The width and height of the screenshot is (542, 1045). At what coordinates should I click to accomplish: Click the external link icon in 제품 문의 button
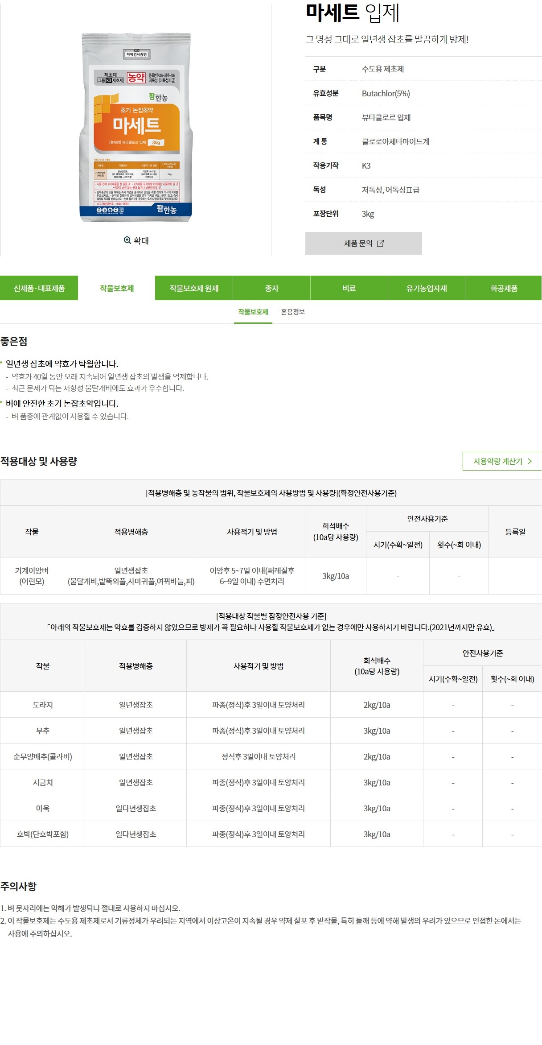[380, 243]
